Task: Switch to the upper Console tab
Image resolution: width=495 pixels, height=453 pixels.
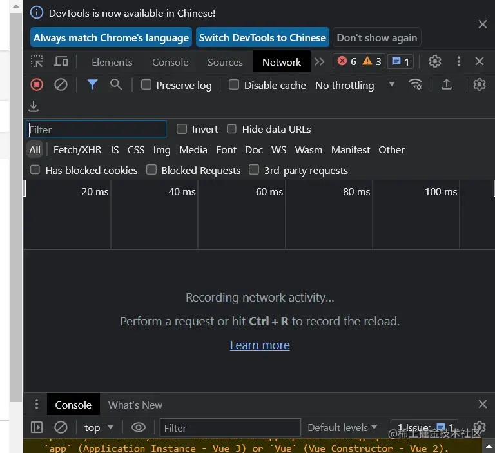Action: pyautogui.click(x=170, y=63)
